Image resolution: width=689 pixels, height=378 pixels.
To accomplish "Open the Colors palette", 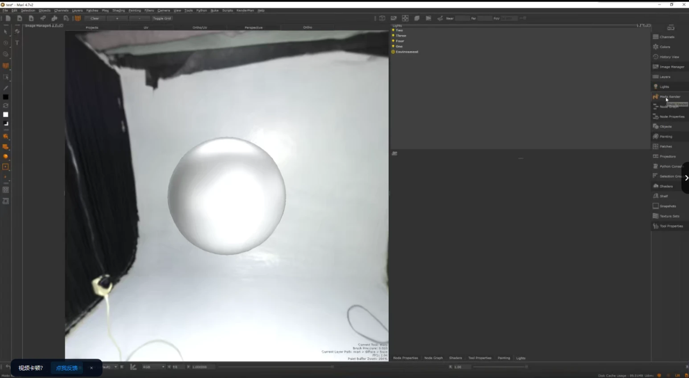I will coord(665,47).
